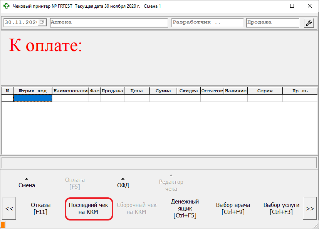Click the wrench settings icon
The image size is (319, 229).
(309, 23)
